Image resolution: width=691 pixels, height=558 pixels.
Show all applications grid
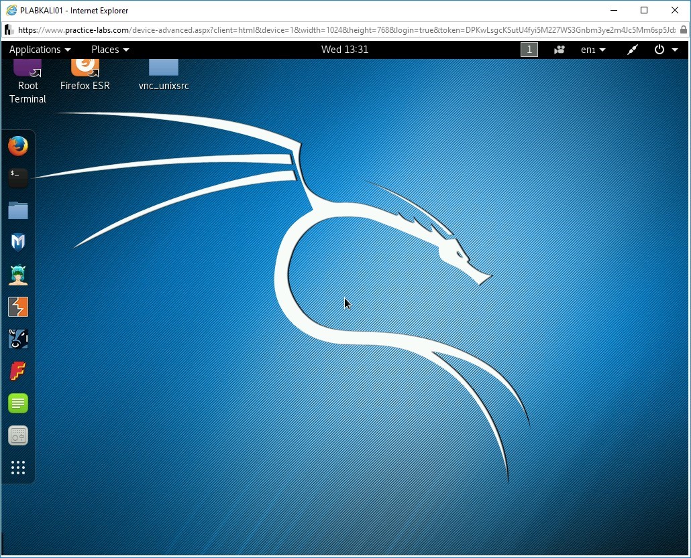(x=18, y=468)
